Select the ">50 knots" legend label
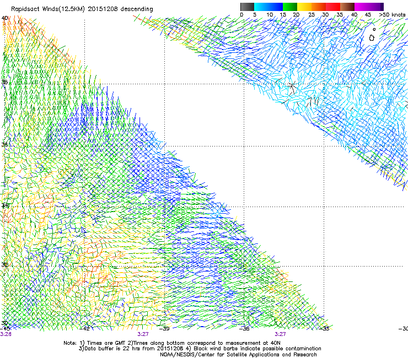Viewport: 408px width, 358px height. 392,15
